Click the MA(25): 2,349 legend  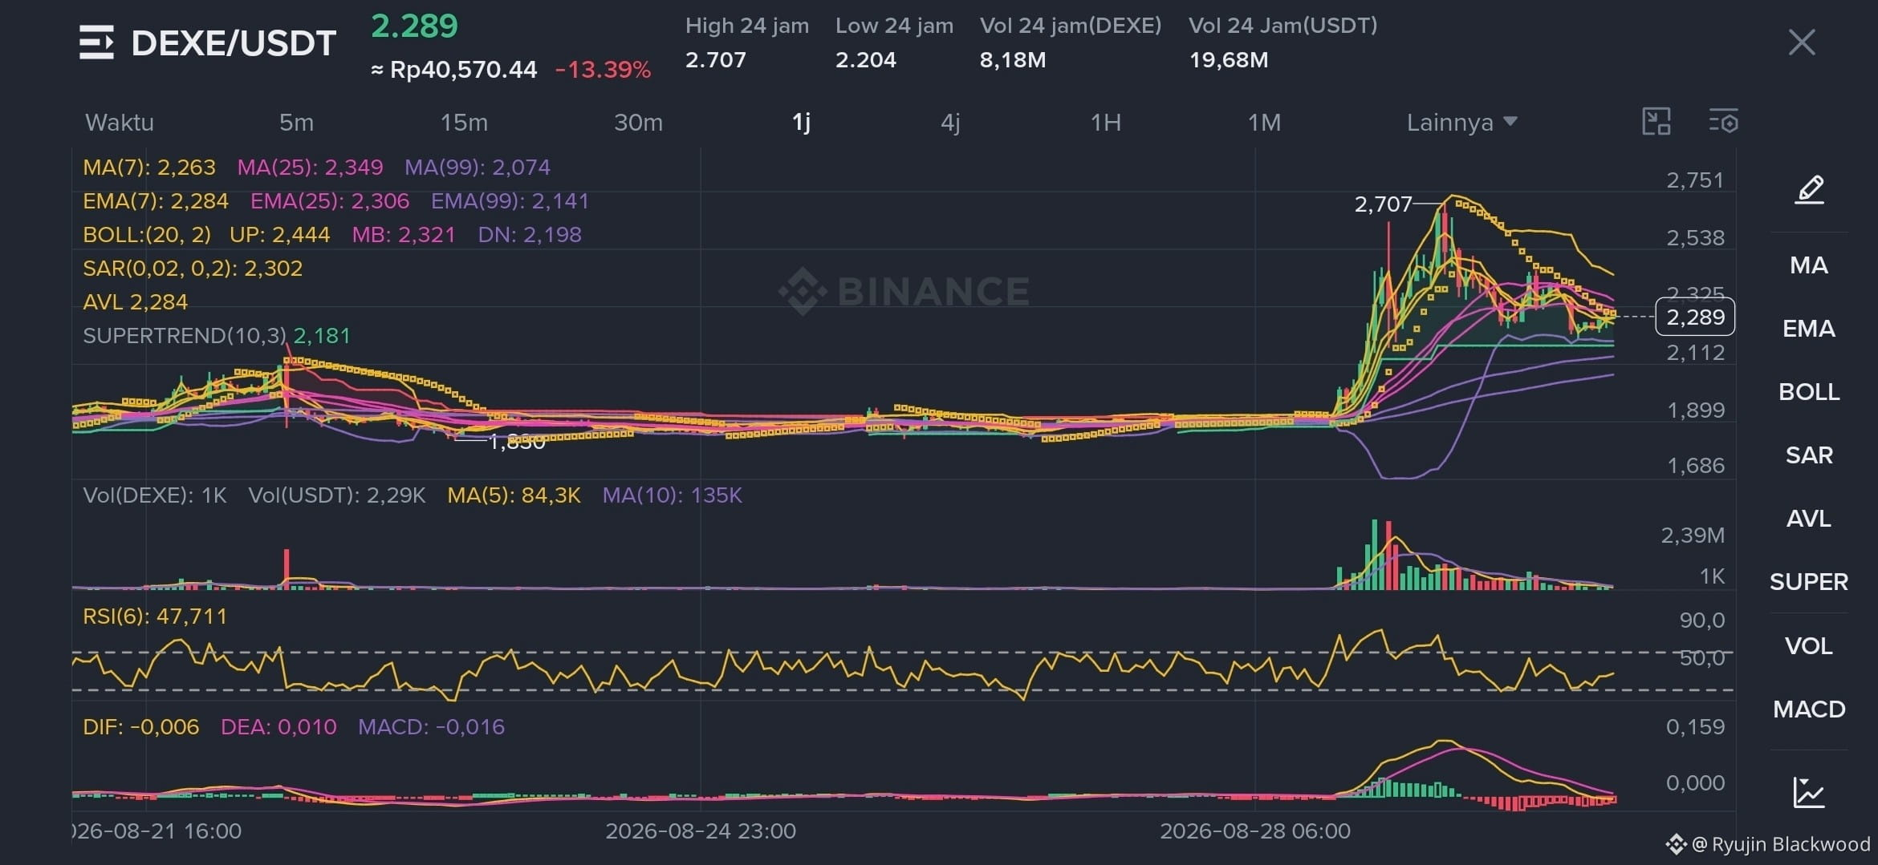click(310, 167)
